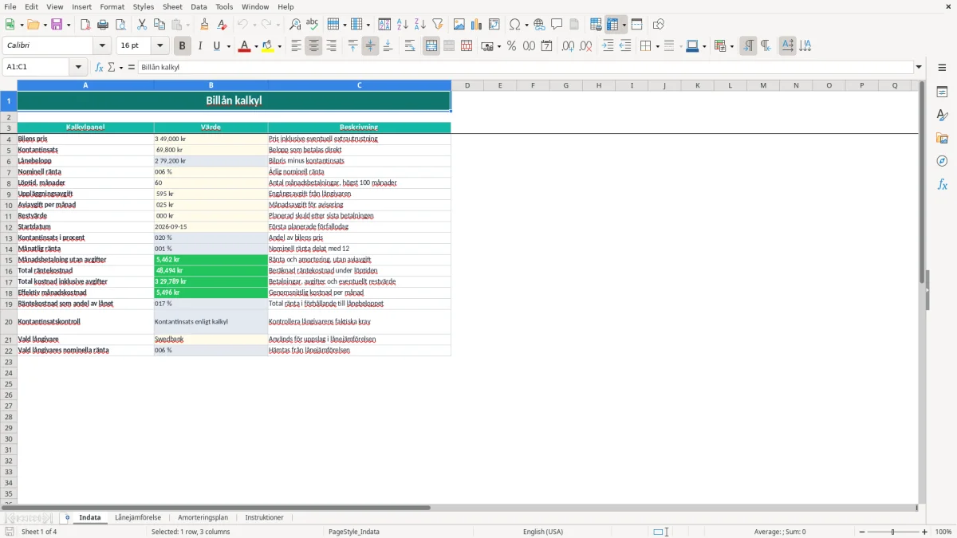Click into the formula input line
This screenshot has width=957, height=538.
pyautogui.click(x=526, y=67)
